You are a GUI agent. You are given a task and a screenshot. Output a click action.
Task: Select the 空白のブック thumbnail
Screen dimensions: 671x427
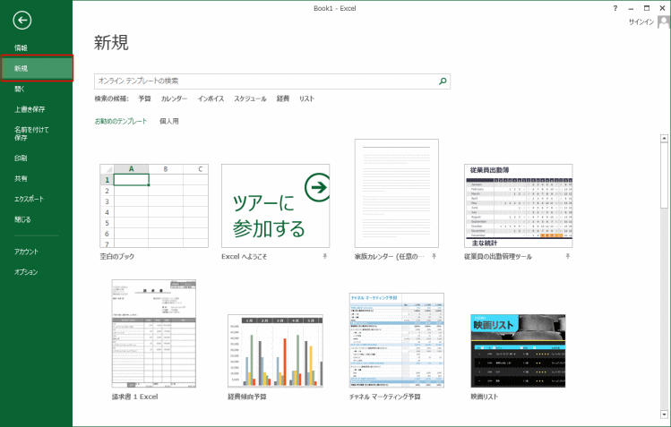pos(154,206)
